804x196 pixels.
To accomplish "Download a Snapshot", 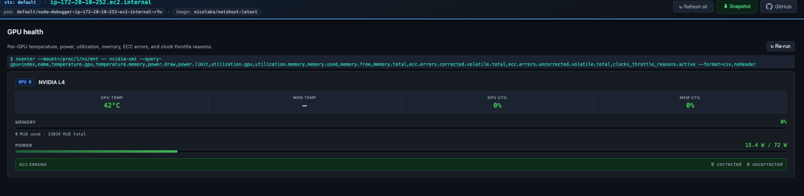I will pyautogui.click(x=736, y=6).
